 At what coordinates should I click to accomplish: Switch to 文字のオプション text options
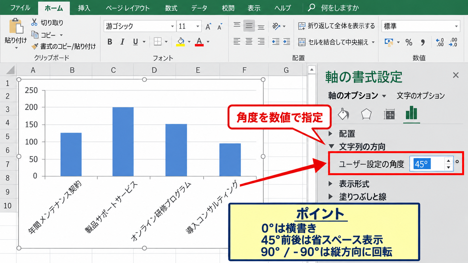pos(421,96)
